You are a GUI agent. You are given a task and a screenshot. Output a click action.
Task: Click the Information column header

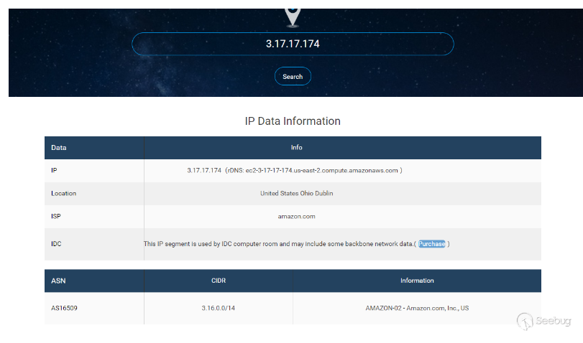[417, 281]
